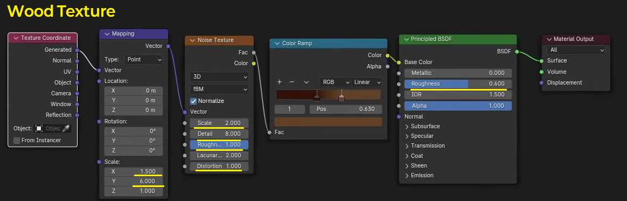Open the fBM noise type dropdown
Screen dimensions: 627x201
coord(219,89)
